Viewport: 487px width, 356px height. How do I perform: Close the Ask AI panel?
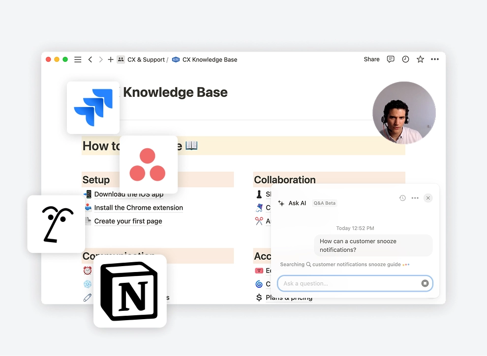tap(428, 198)
